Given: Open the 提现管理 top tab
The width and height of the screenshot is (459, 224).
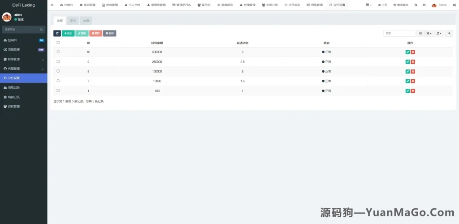Looking at the screenshot, I should click(x=315, y=5).
